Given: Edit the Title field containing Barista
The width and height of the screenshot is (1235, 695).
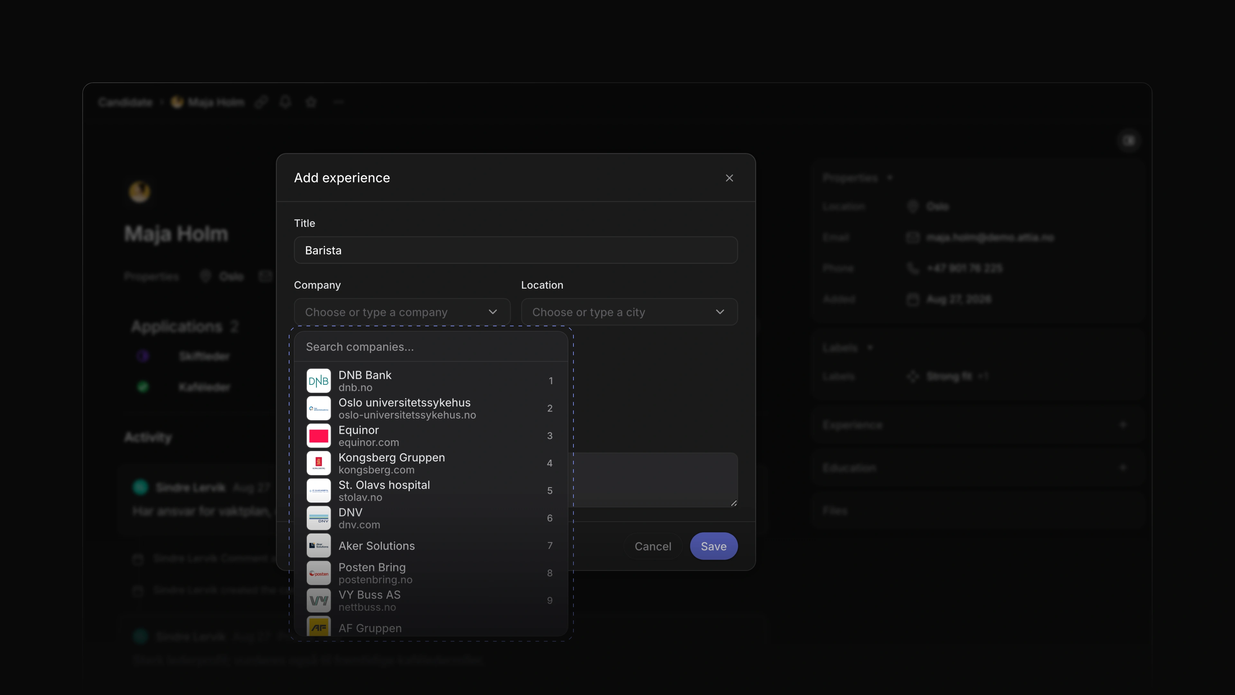Looking at the screenshot, I should point(515,250).
